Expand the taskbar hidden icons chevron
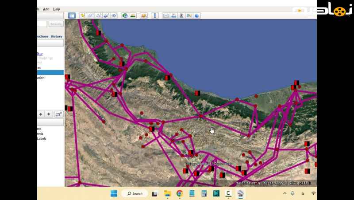Image resolution: width=354 pixels, height=200 pixels. [x=285, y=193]
